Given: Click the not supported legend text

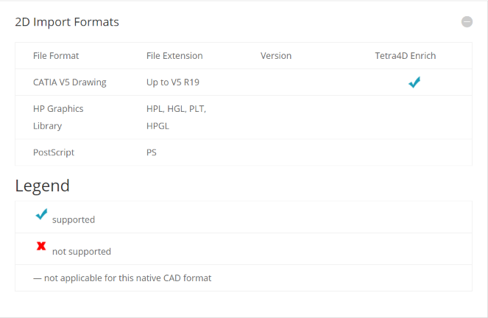Looking at the screenshot, I should [x=82, y=252].
